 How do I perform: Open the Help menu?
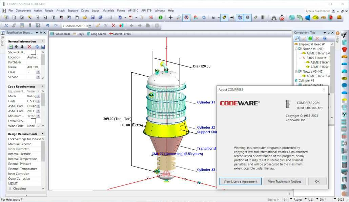pos(171,10)
